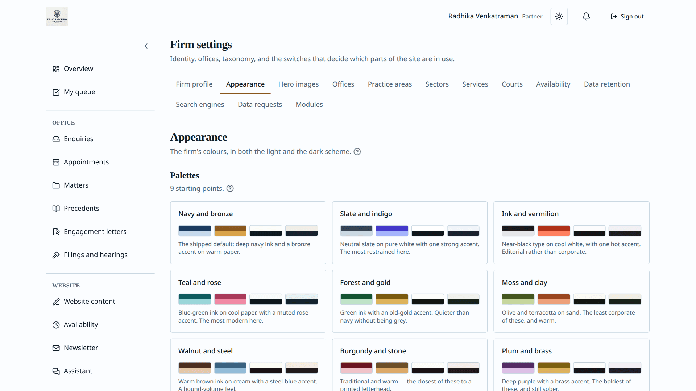The height and width of the screenshot is (391, 696).
Task: Switch to the Hero images tab
Action: 298,84
